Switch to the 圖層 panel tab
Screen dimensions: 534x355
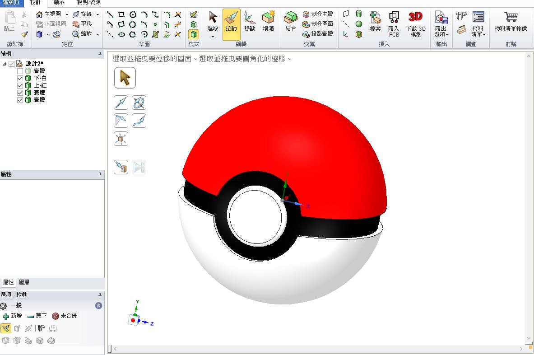click(x=24, y=282)
